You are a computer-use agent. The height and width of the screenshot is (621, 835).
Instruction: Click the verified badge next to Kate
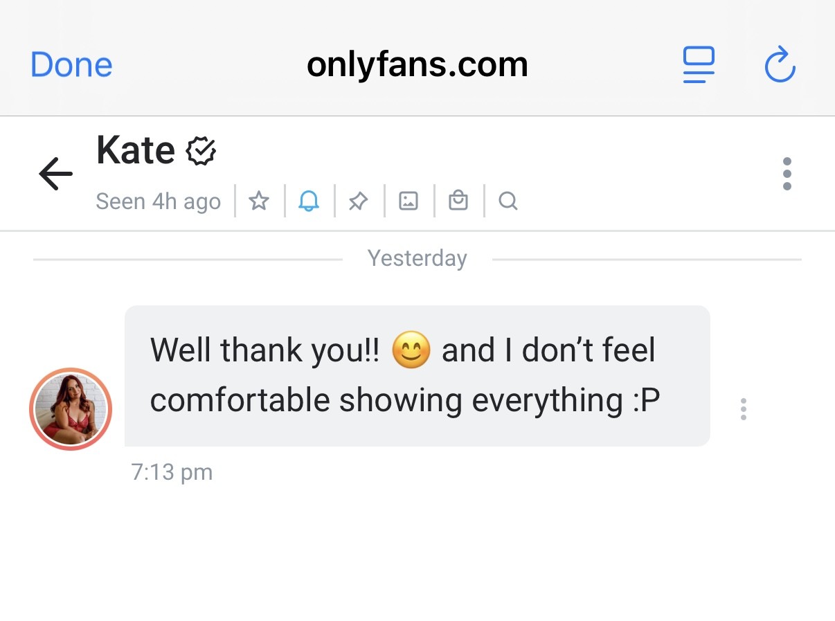(201, 151)
